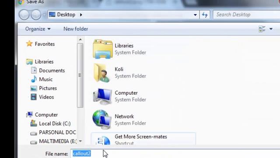
Task: Open the view options dropdown arrow
Action: (x=271, y=29)
